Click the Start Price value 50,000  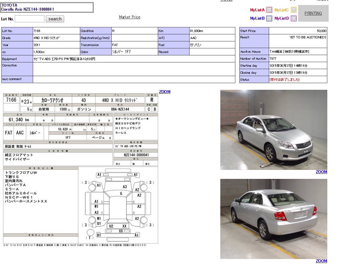coord(322,31)
